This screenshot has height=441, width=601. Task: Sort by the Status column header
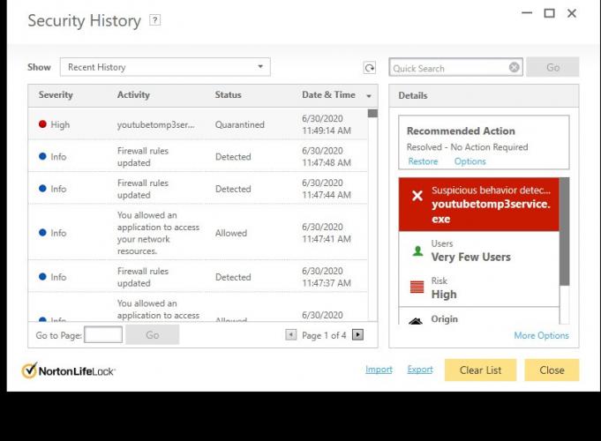coord(228,95)
